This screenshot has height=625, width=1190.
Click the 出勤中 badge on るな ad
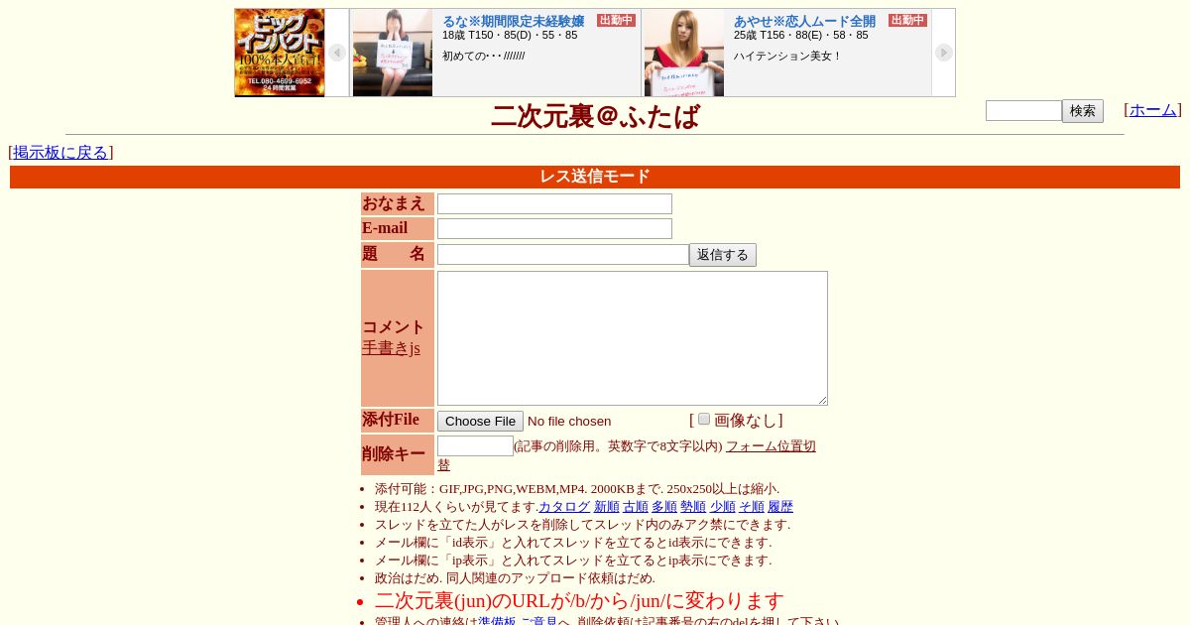coord(616,20)
